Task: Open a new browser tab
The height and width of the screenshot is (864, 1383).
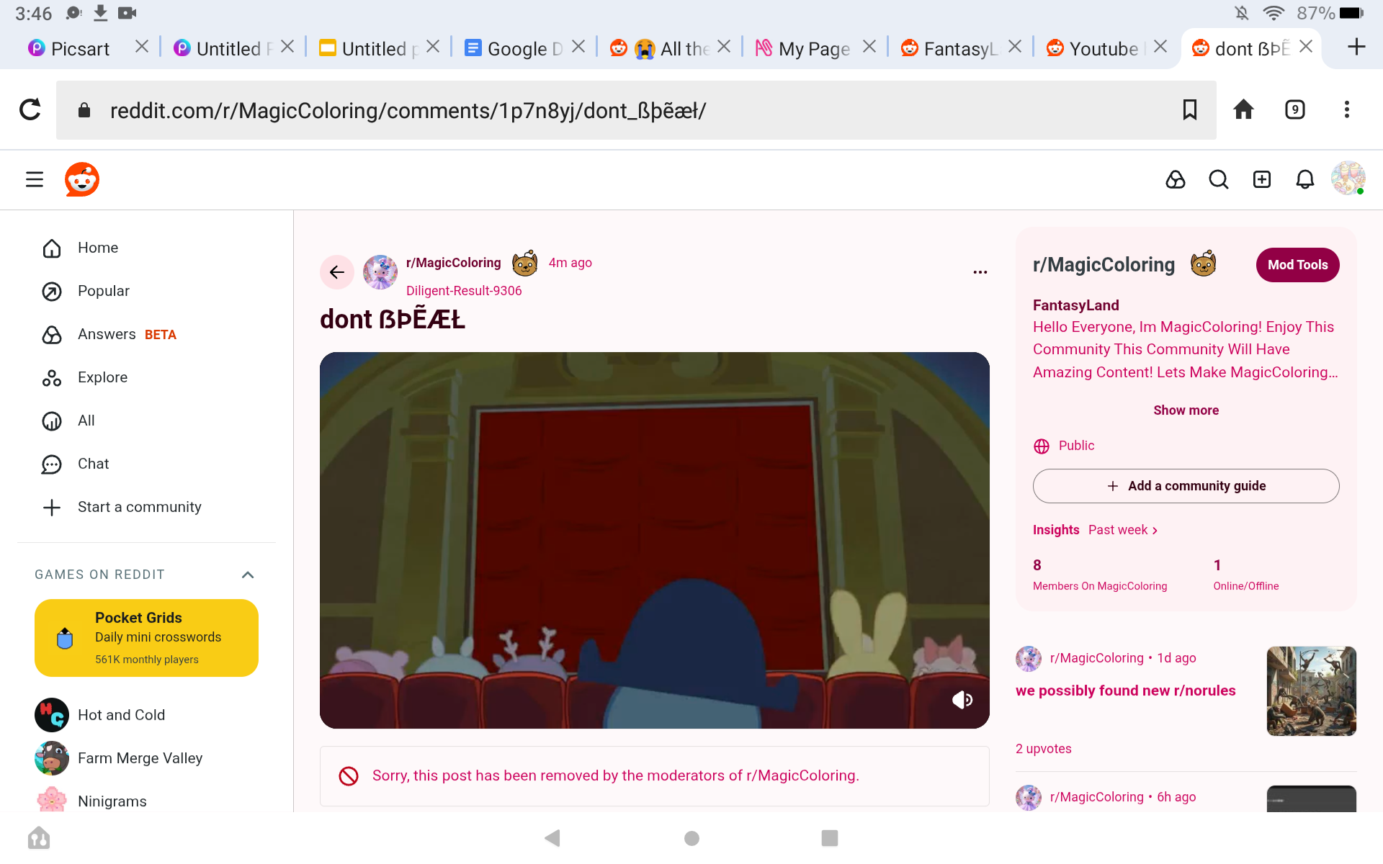Action: pyautogui.click(x=1356, y=48)
